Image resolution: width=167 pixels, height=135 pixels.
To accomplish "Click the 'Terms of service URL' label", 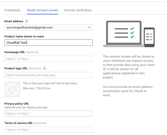I will click(19, 123).
